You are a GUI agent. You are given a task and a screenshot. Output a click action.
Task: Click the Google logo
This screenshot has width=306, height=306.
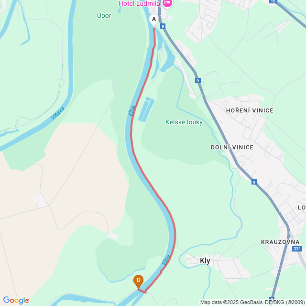[x=16, y=300]
